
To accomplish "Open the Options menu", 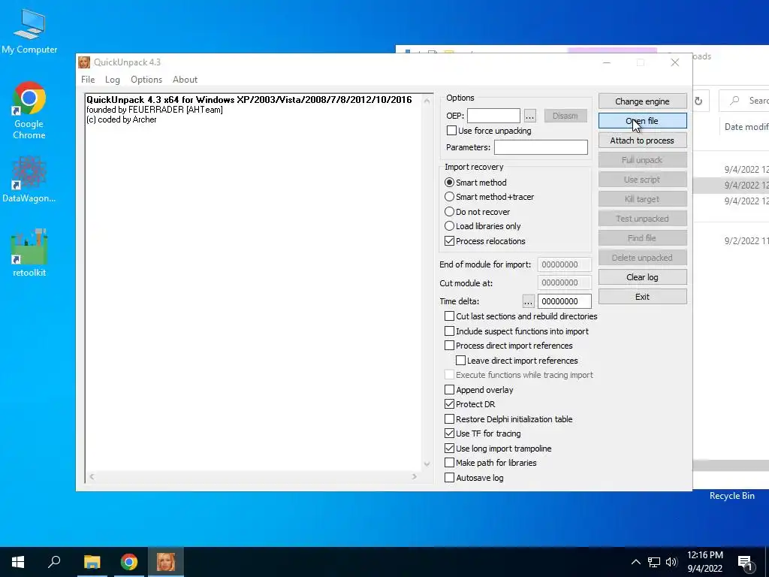I will (x=146, y=80).
